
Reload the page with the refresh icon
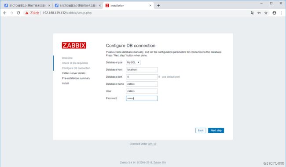[x=18, y=13]
